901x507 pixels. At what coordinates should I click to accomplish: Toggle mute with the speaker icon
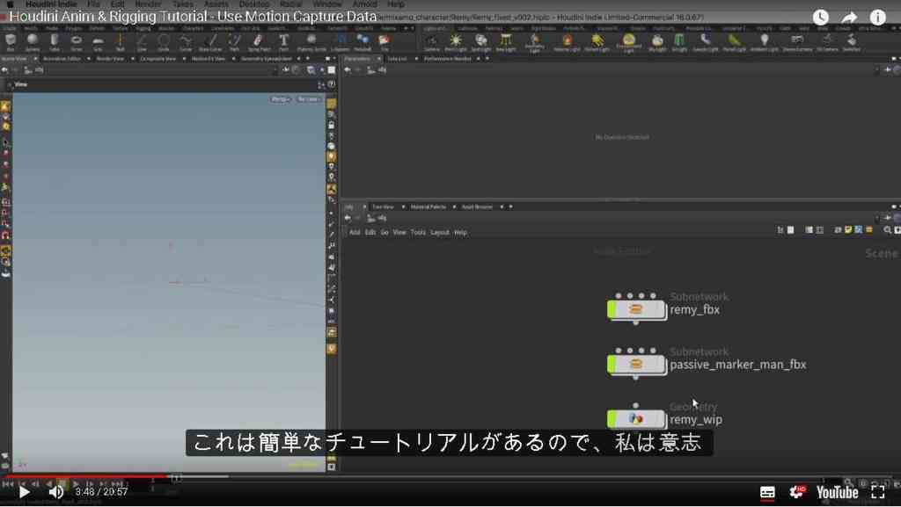(55, 492)
